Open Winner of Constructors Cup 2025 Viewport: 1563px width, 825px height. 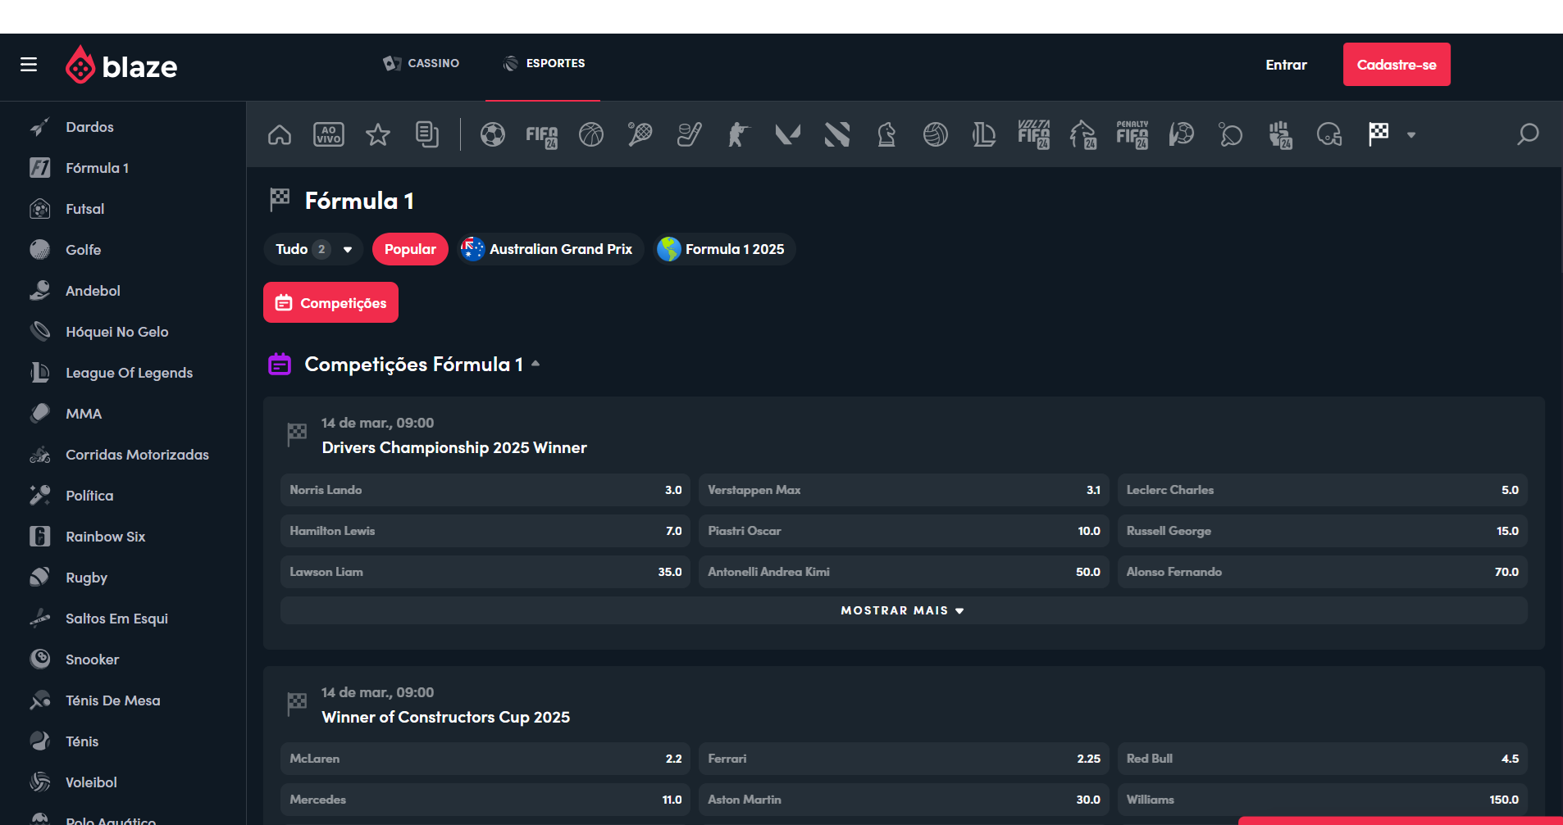pos(446,717)
